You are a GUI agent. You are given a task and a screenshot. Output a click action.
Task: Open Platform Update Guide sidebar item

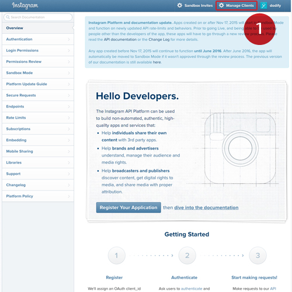click(x=38, y=84)
